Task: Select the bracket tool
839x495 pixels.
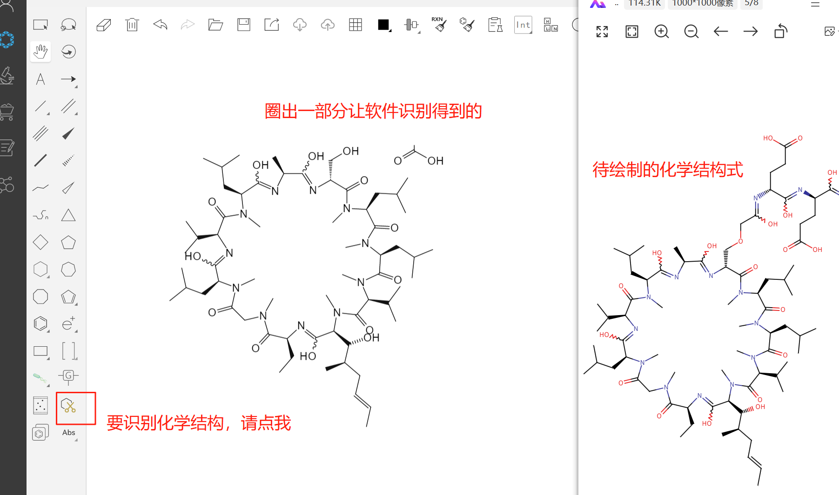Action: point(68,351)
